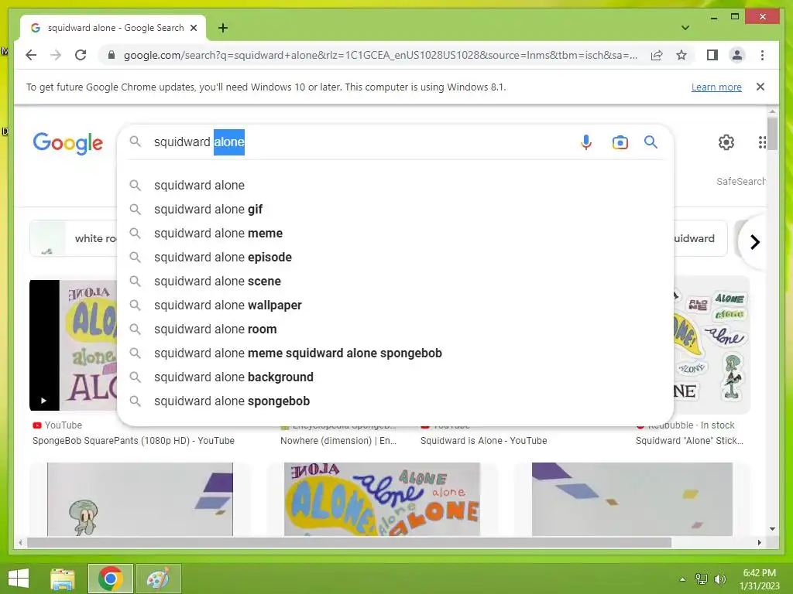Screen dimensions: 793x594
Task: Open the taskbar clock and date
Action: (x=759, y=579)
